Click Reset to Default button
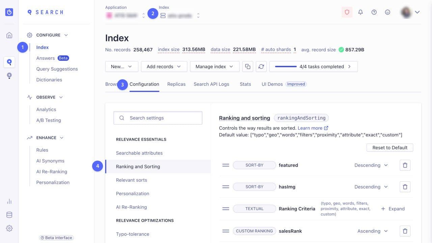The height and width of the screenshot is (243, 432). pos(390,147)
